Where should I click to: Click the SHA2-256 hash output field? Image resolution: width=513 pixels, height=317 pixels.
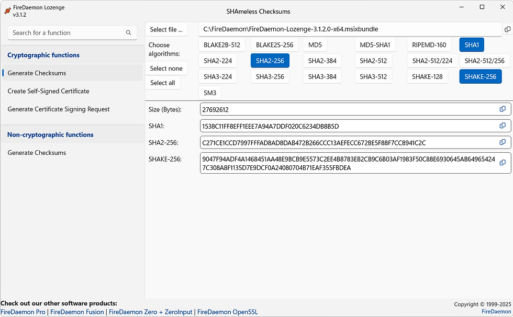tap(355, 143)
